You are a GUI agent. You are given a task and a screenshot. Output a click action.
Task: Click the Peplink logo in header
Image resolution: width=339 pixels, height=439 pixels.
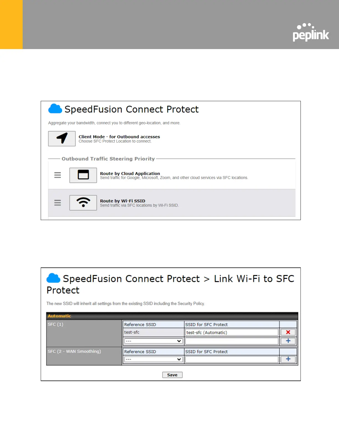click(311, 32)
